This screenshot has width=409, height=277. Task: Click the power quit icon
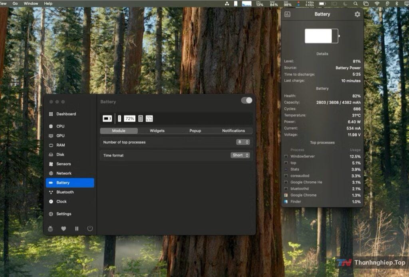pos(90,229)
